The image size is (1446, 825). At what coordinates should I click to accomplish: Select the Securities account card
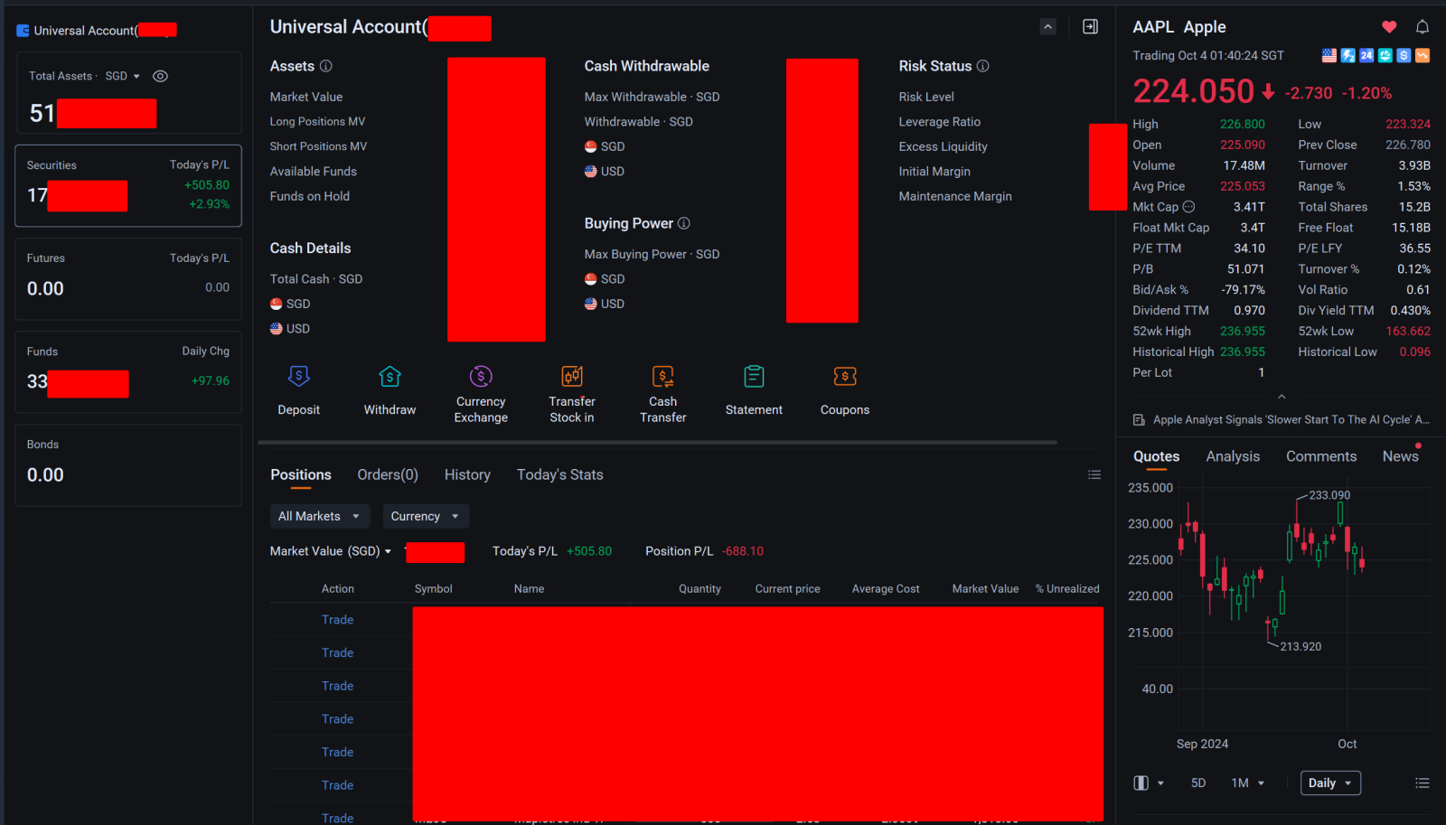click(x=128, y=186)
